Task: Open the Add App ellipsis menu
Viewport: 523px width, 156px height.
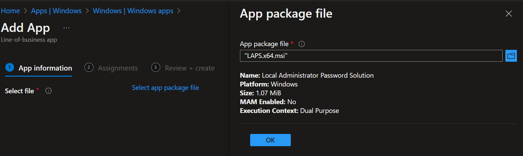Action: pyautogui.click(x=66, y=28)
